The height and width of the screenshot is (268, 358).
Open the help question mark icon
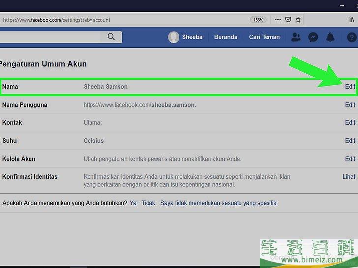pyautogui.click(x=352, y=37)
